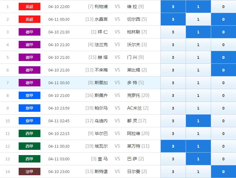
Task: Click the match time 04-10 22:15
Action: (x=59, y=134)
